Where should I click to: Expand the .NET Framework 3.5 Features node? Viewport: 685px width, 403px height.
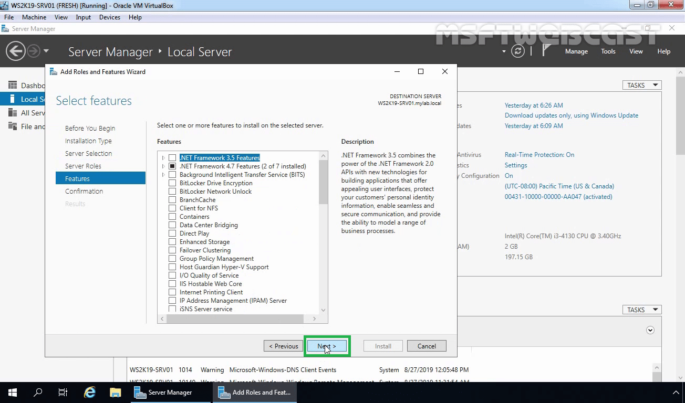(x=163, y=157)
